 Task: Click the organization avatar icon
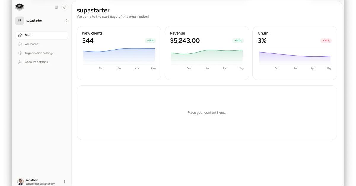(x=20, y=21)
